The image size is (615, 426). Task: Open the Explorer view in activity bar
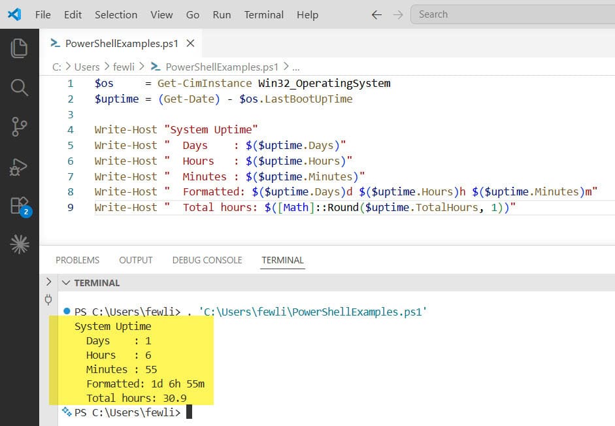pyautogui.click(x=19, y=48)
